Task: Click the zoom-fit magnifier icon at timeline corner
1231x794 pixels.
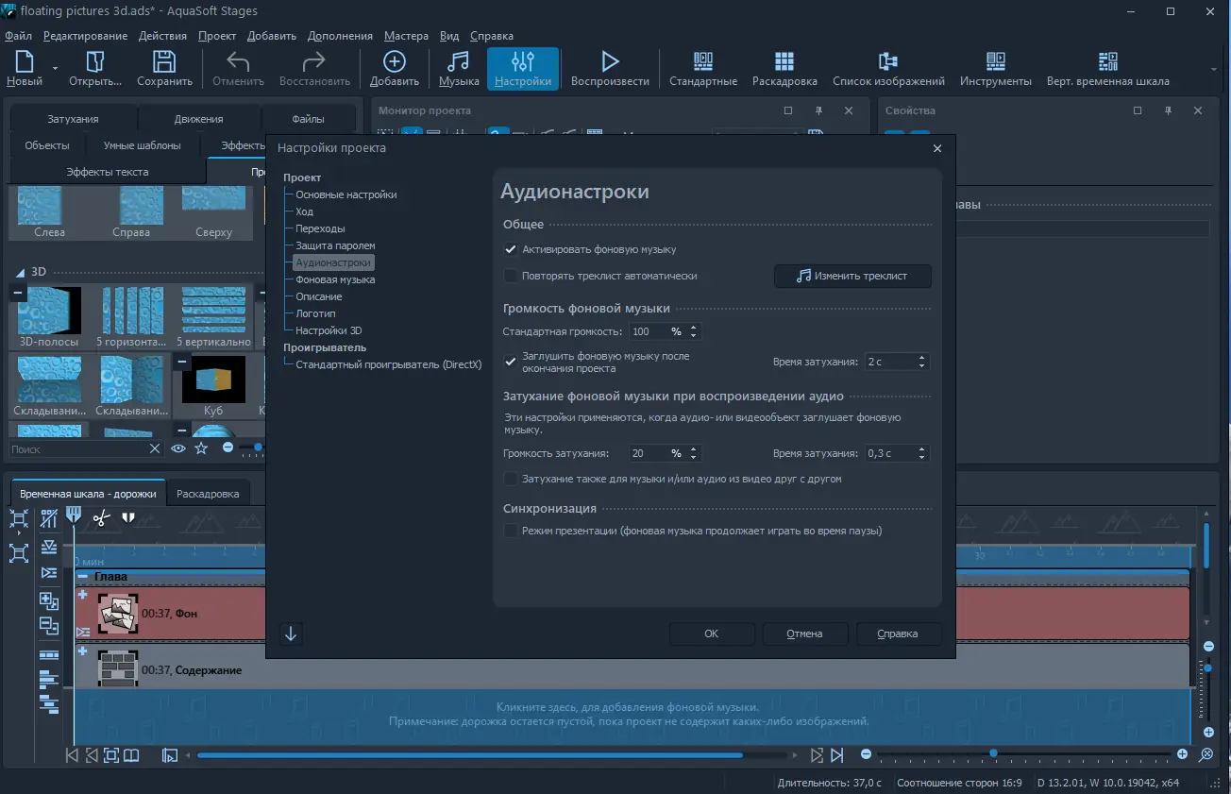Action: coord(1205,754)
